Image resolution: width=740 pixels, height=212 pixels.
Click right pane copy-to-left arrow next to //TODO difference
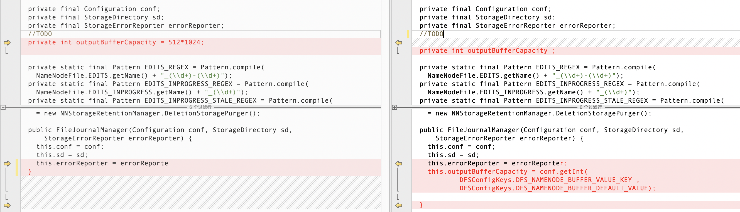(399, 43)
